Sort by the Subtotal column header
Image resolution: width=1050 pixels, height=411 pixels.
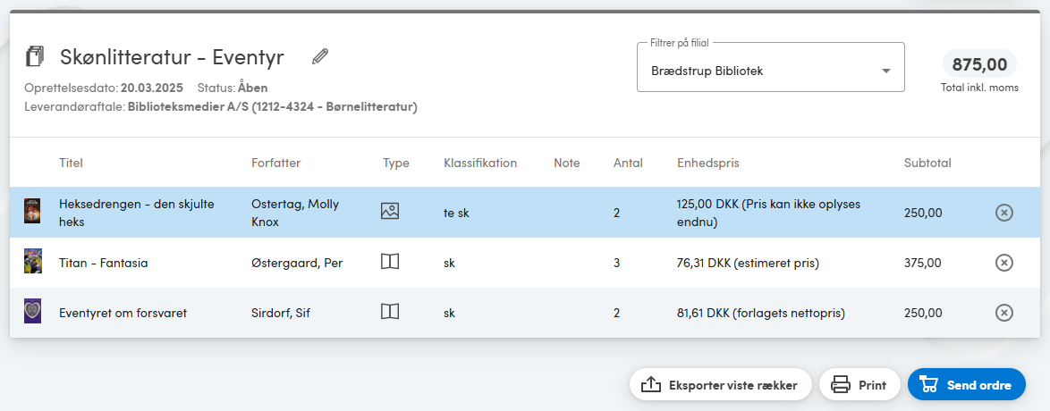927,163
